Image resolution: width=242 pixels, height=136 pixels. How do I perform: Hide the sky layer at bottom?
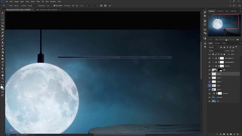pyautogui.click(x=209, y=101)
